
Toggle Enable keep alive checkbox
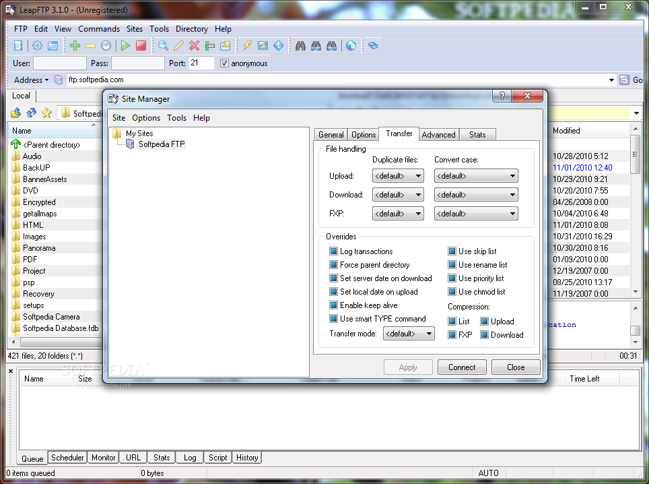(x=334, y=305)
